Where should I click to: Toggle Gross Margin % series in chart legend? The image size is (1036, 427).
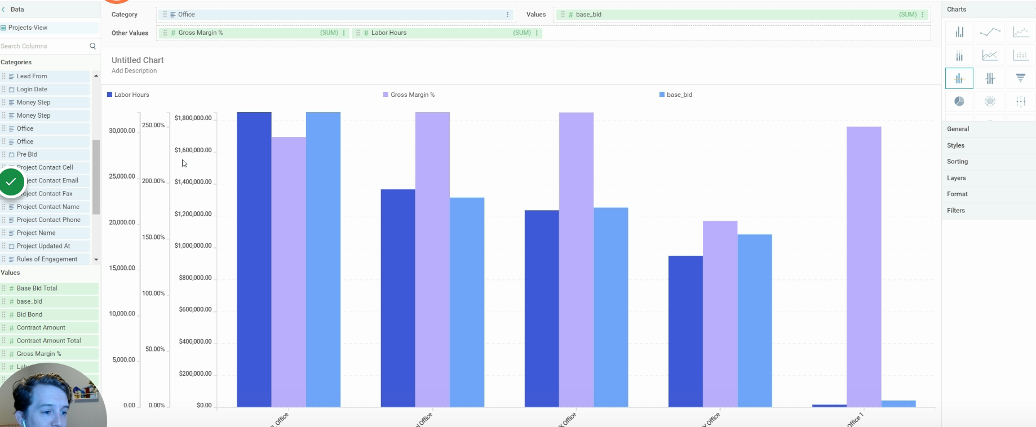pos(409,95)
